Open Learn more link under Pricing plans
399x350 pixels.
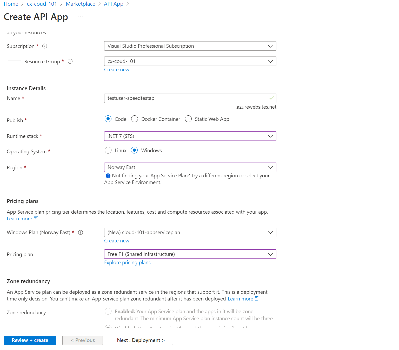(x=19, y=219)
